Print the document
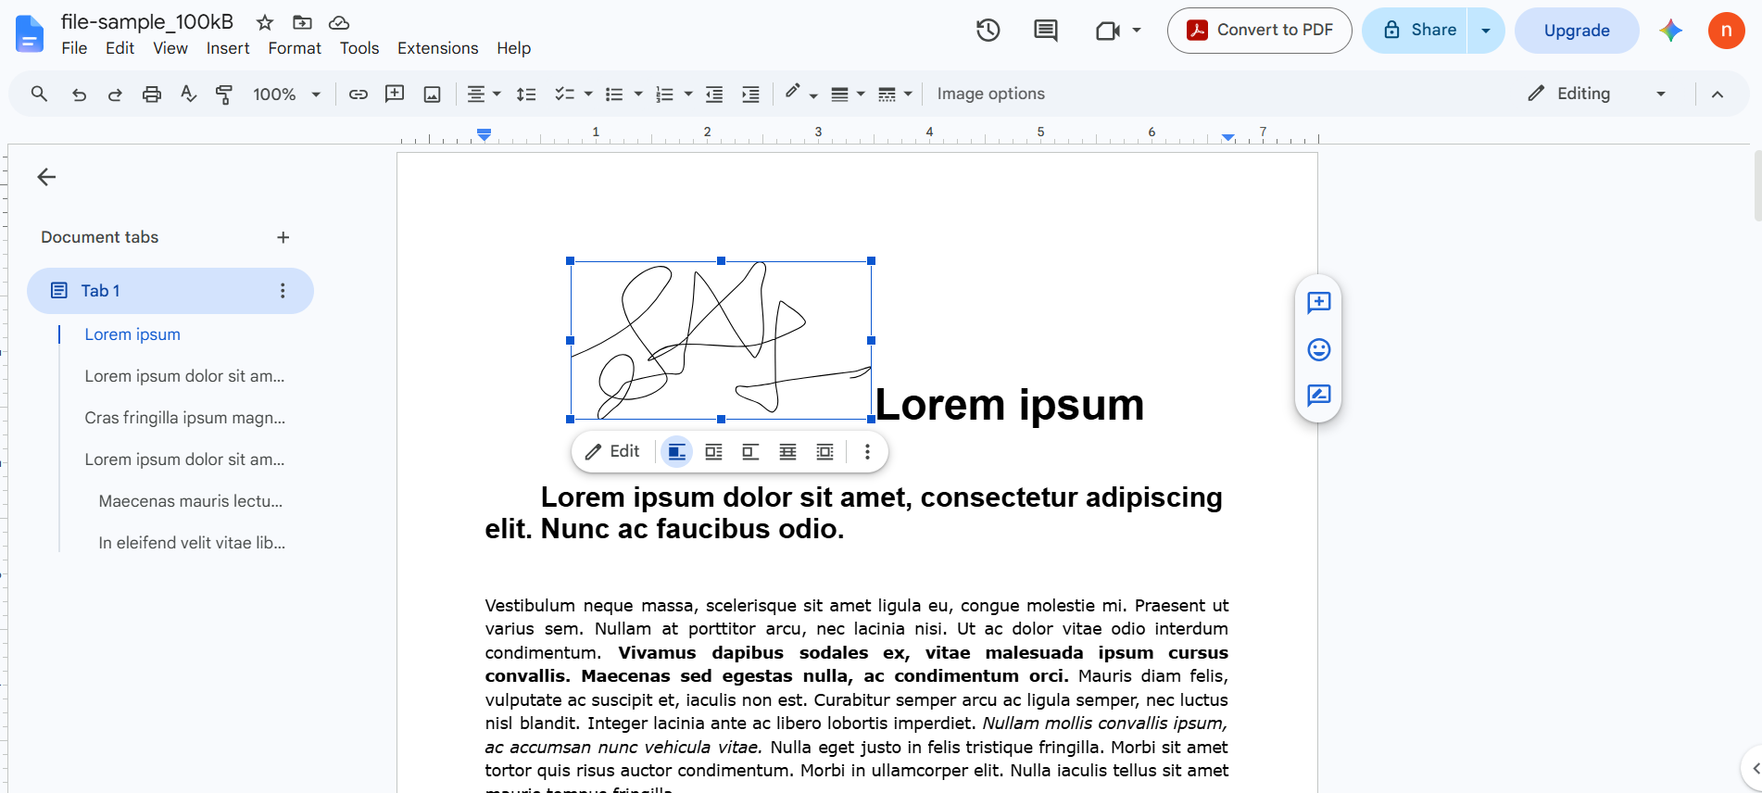The image size is (1762, 793). click(152, 94)
